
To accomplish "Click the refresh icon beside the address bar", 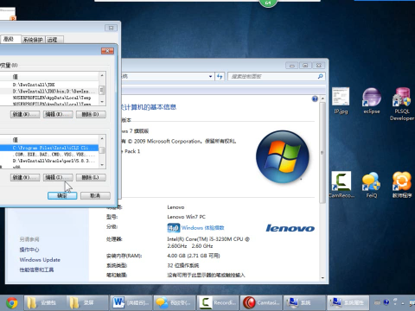I will point(220,76).
